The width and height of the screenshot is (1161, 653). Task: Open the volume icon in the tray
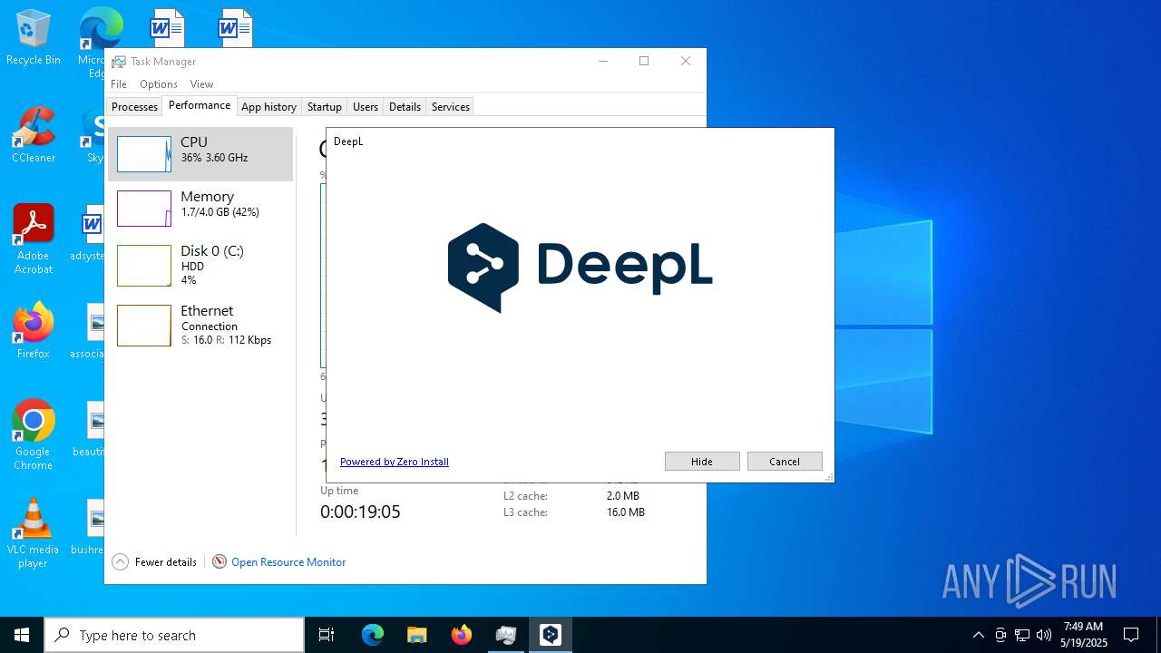pyautogui.click(x=1044, y=635)
